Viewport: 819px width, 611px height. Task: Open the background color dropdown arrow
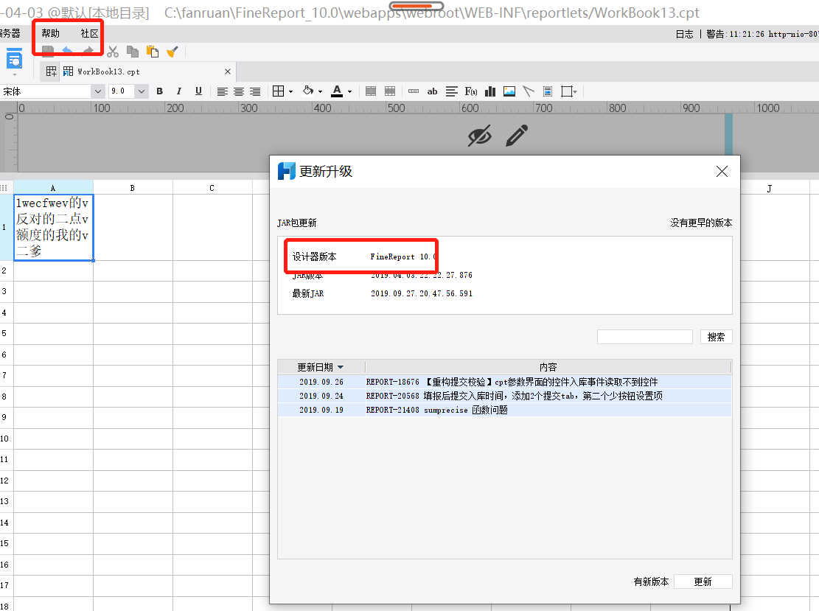[x=320, y=92]
